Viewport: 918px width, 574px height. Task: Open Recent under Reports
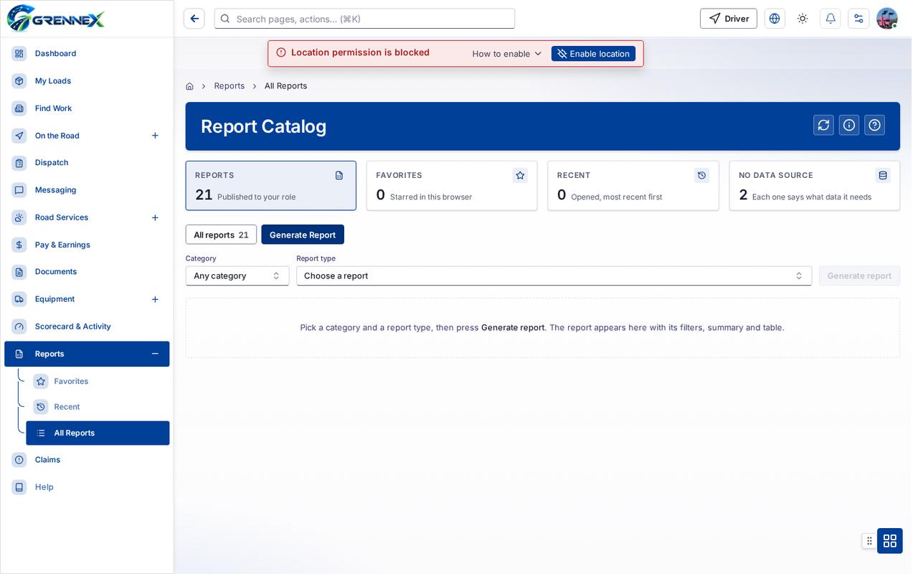98,407
